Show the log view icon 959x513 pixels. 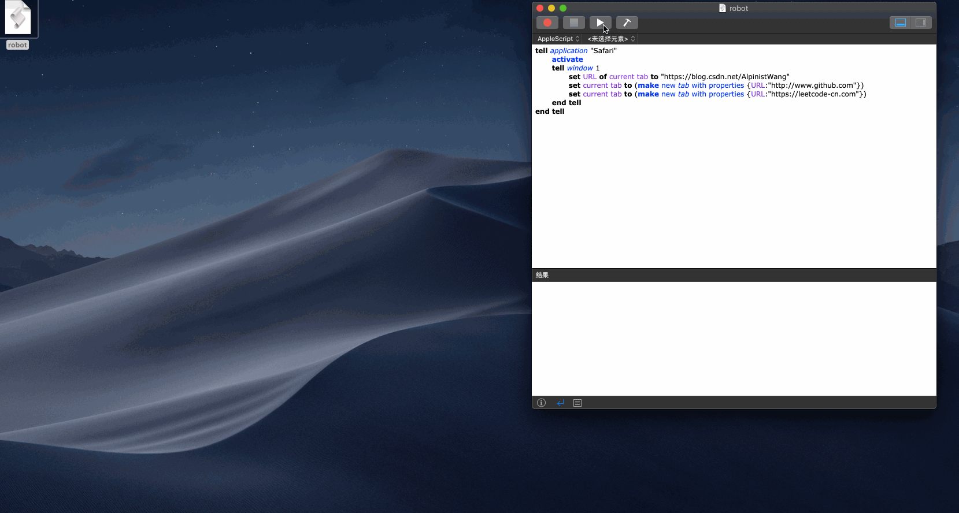(x=577, y=403)
